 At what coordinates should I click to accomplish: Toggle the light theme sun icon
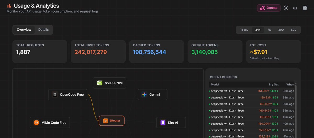286,8
